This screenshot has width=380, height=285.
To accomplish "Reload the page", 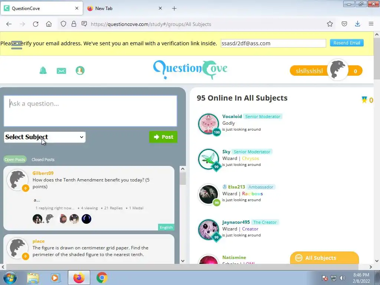I will (x=36, y=24).
